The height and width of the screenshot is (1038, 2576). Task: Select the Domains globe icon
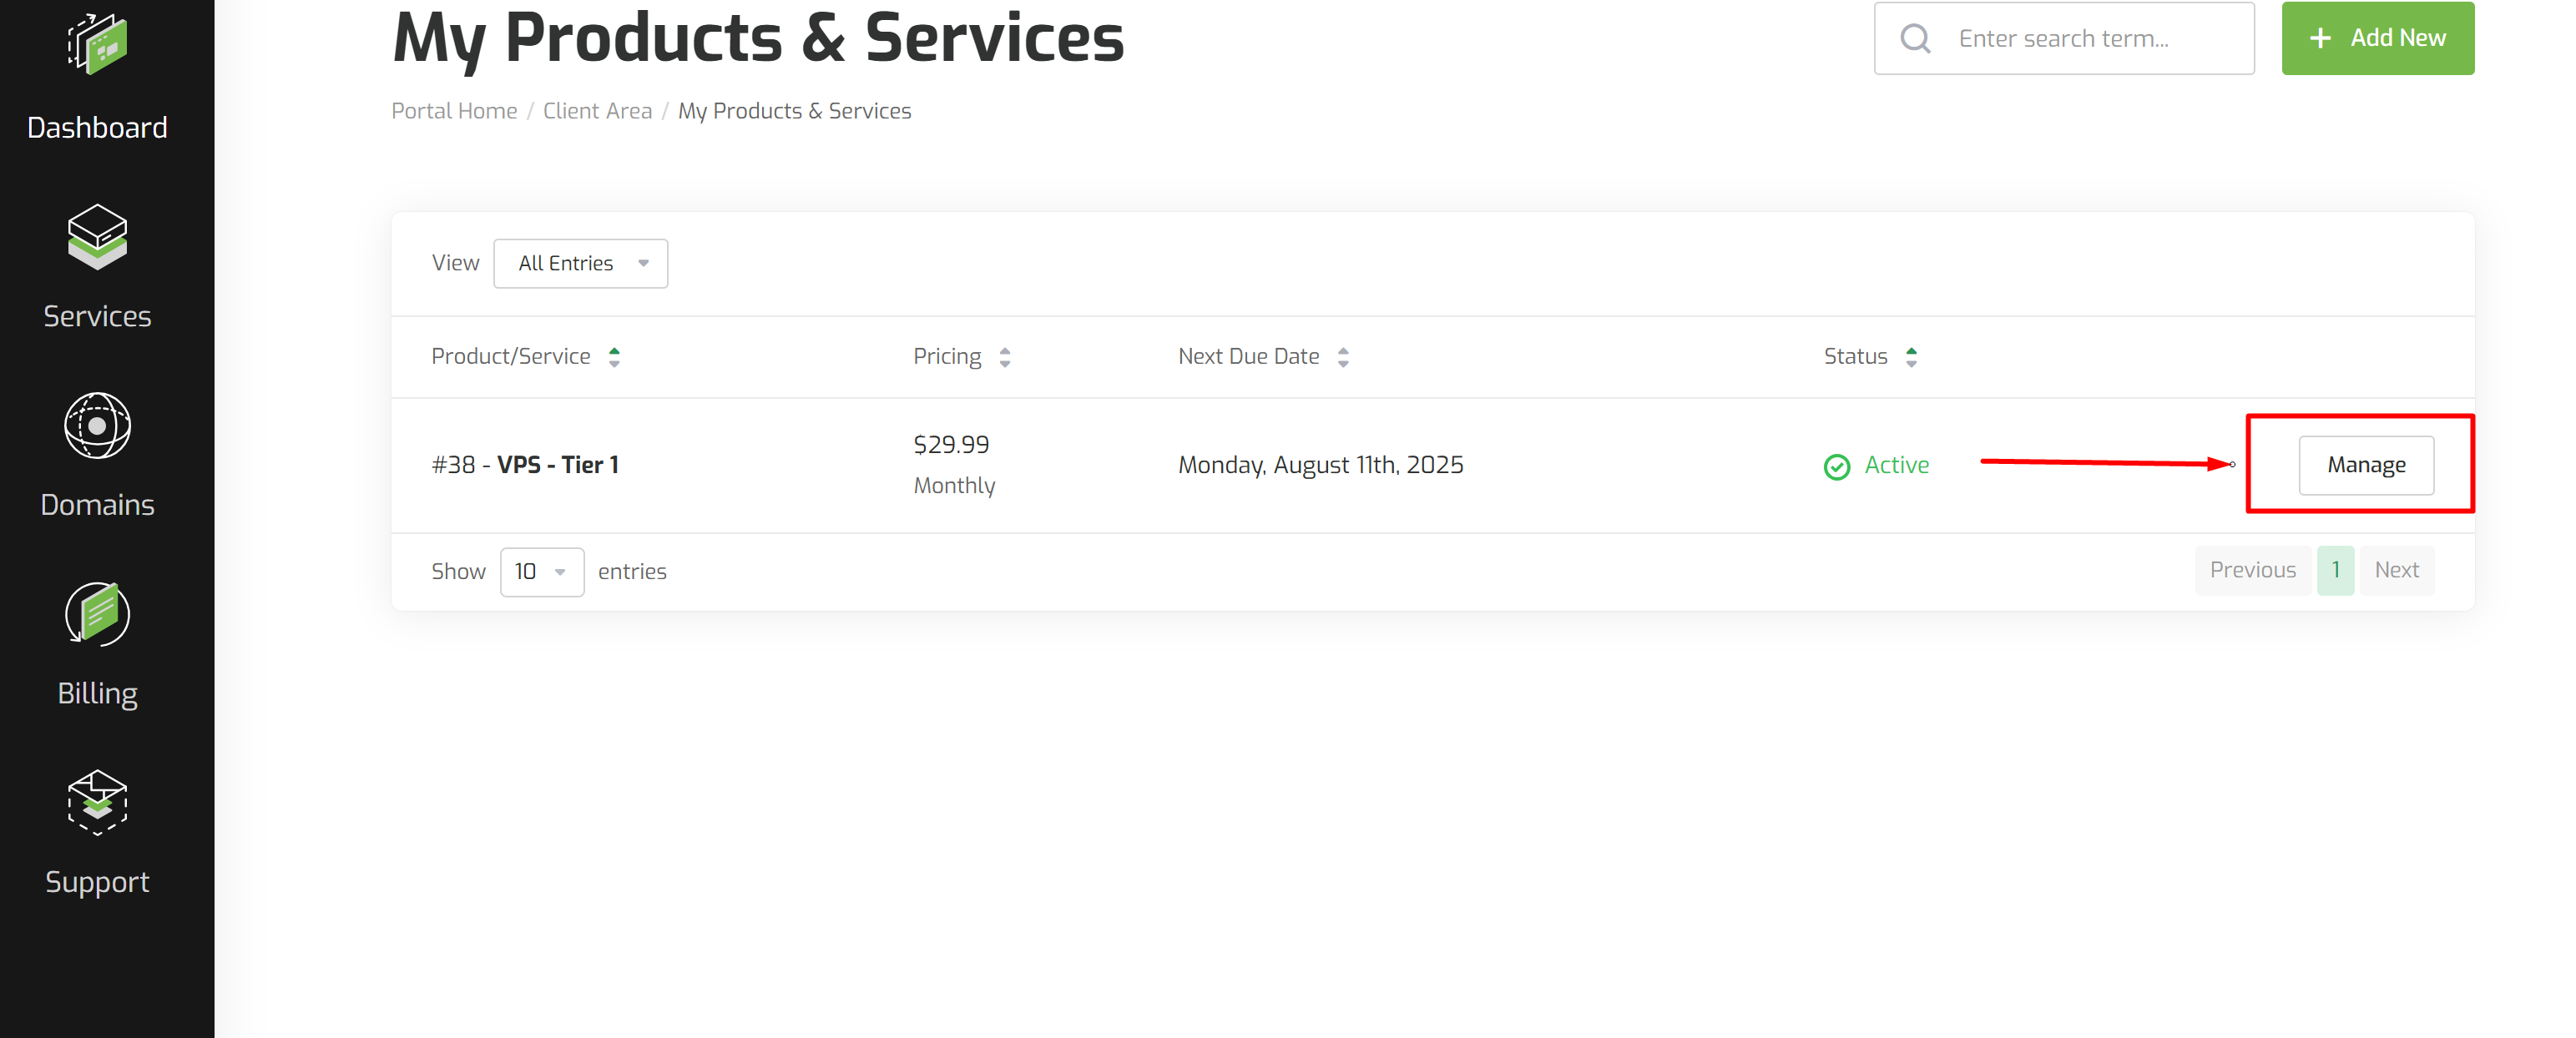click(97, 426)
